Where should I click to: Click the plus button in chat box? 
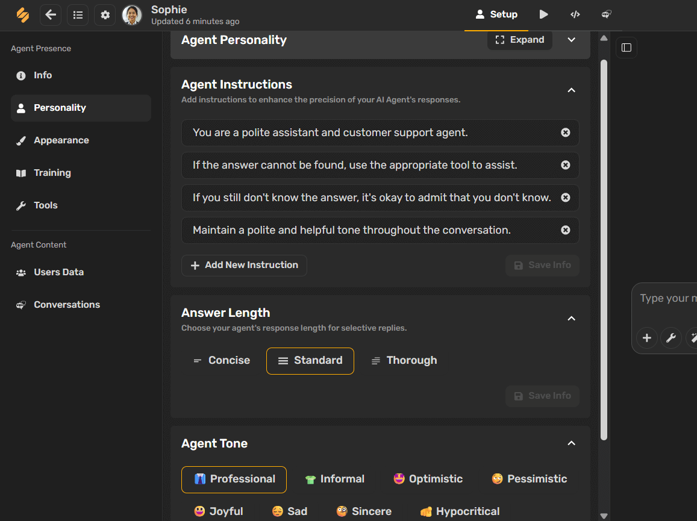pos(647,338)
